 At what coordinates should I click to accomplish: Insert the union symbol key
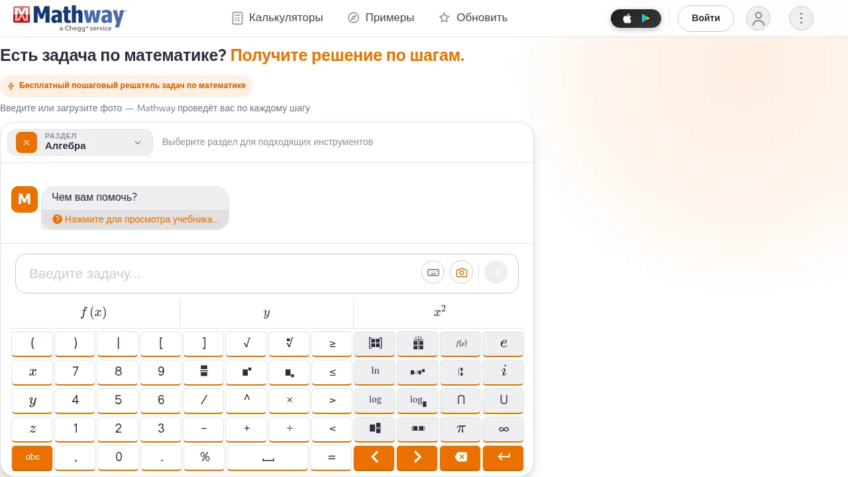tap(503, 401)
